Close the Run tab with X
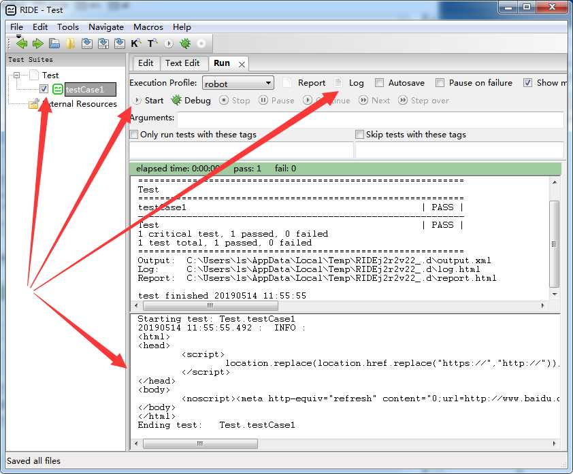Image resolution: width=573 pixels, height=474 pixels. (x=242, y=65)
